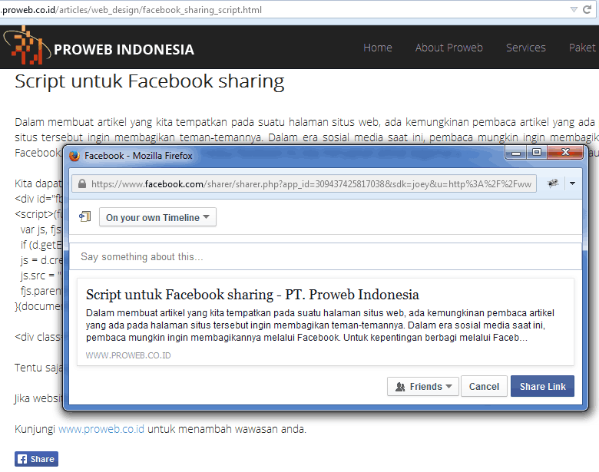Click the Facebook sharer URL field
The image size is (599, 472).
(304, 183)
